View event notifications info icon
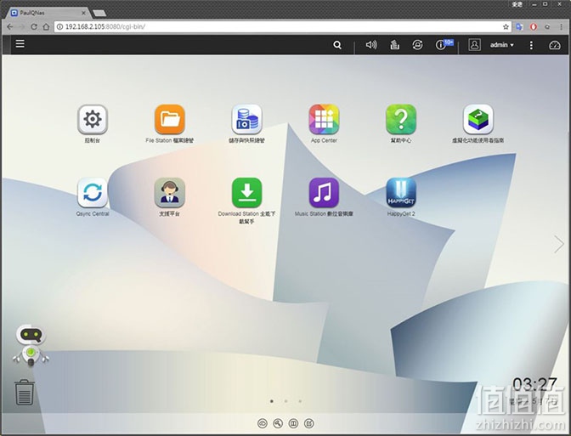This screenshot has width=571, height=436. pyautogui.click(x=441, y=45)
